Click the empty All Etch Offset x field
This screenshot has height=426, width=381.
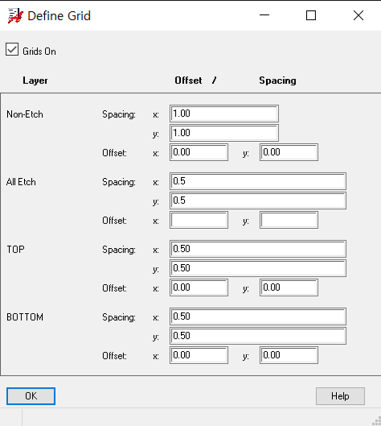[x=199, y=220]
